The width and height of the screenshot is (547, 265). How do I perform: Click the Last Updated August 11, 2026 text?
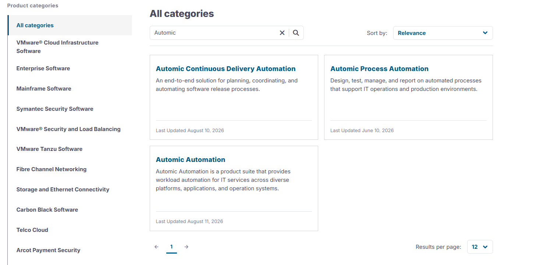click(x=189, y=222)
